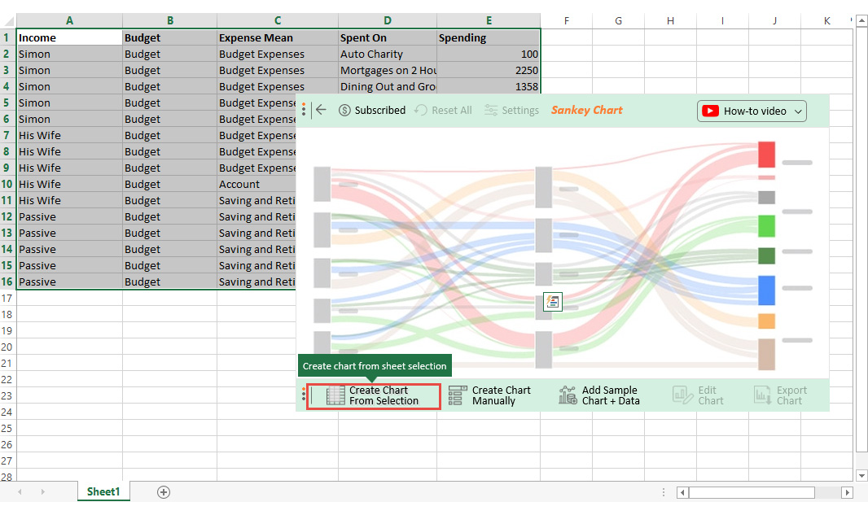This screenshot has width=868, height=515.
Task: Choose Create Chart Manually
Action: click(x=490, y=396)
